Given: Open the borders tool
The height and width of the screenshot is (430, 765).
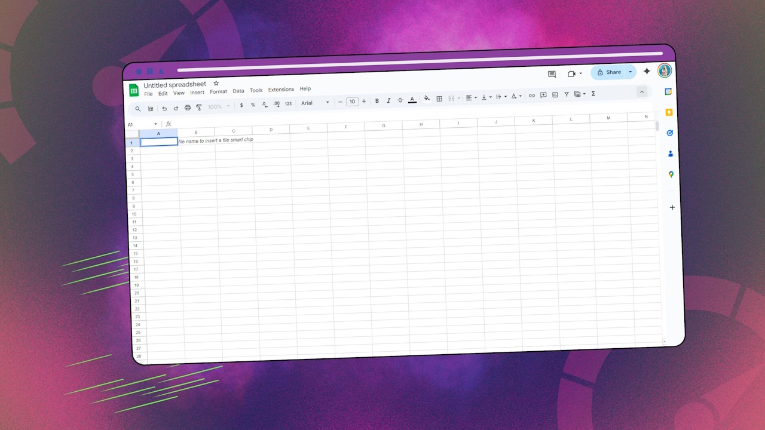Looking at the screenshot, I should [439, 99].
